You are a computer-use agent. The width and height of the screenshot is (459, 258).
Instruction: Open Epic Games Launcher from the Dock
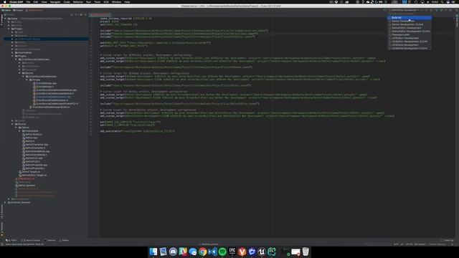pyautogui.click(x=232, y=252)
